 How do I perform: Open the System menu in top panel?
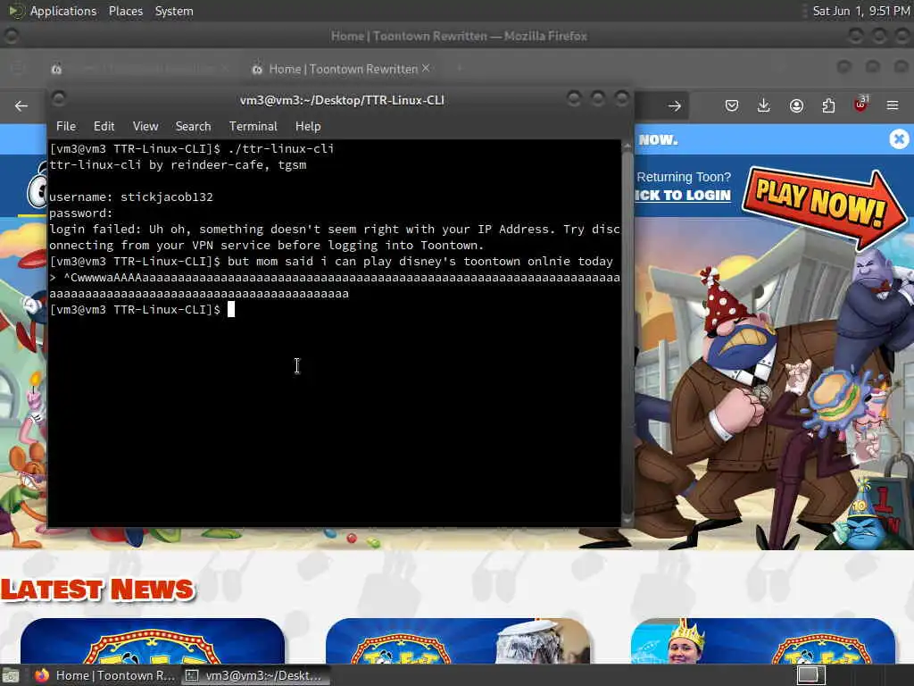[x=174, y=11]
